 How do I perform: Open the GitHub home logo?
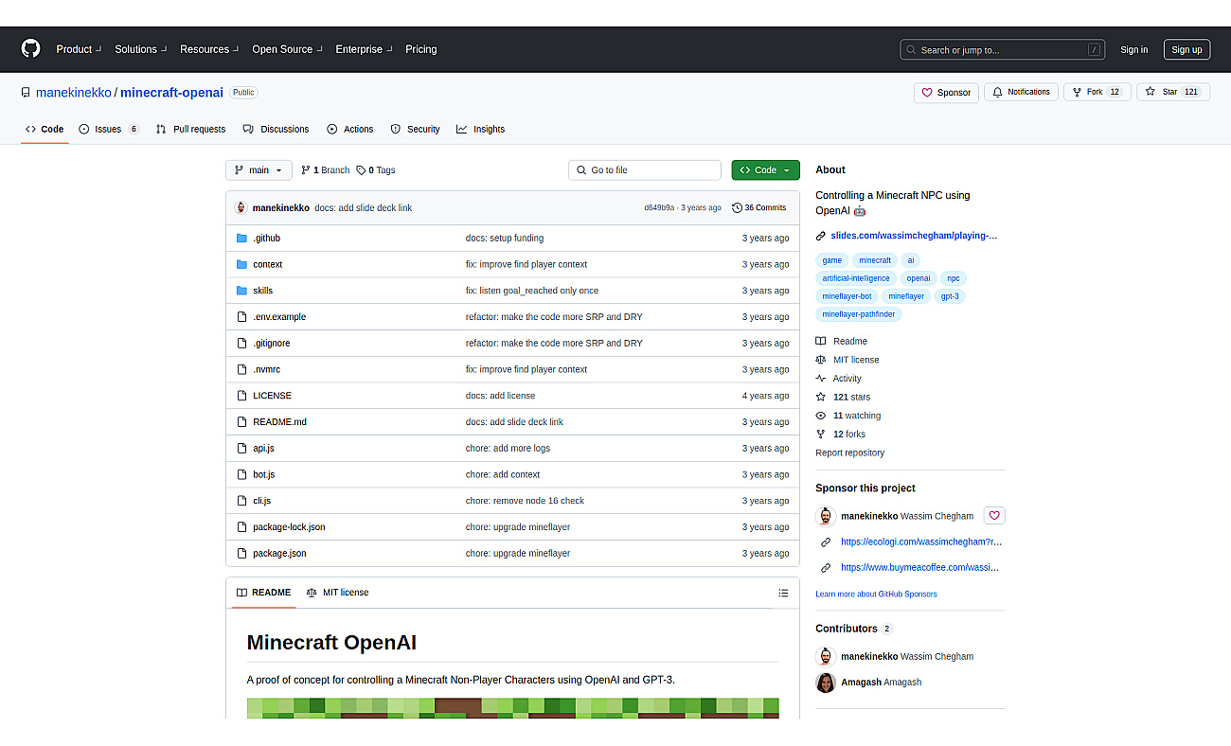pos(31,49)
